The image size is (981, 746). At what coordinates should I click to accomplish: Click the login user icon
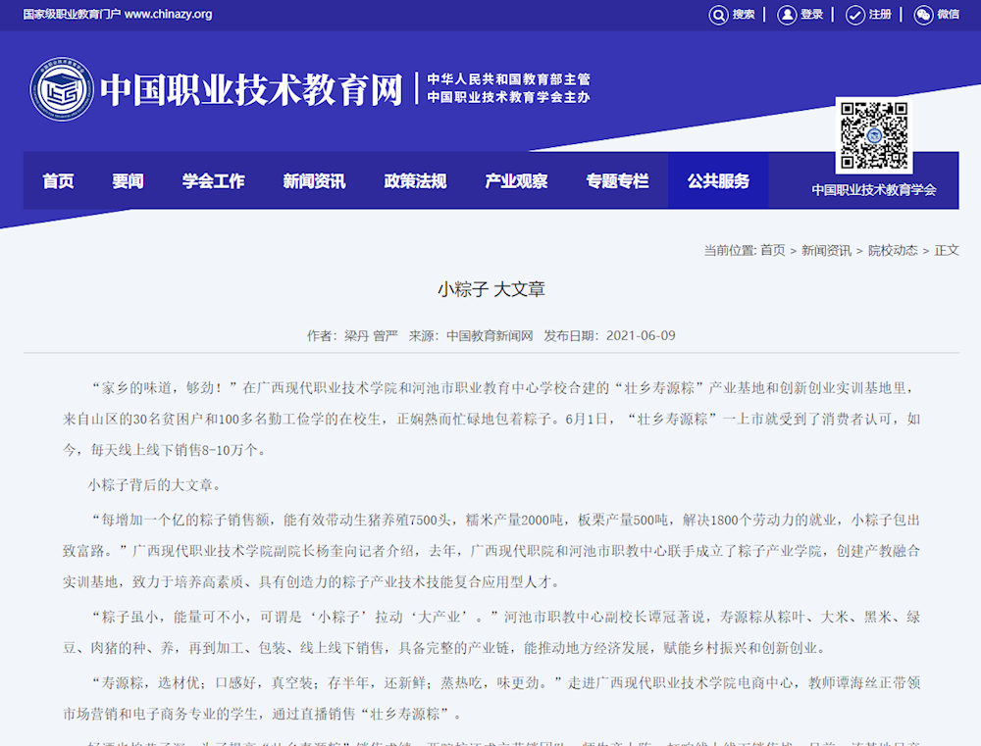pos(787,15)
